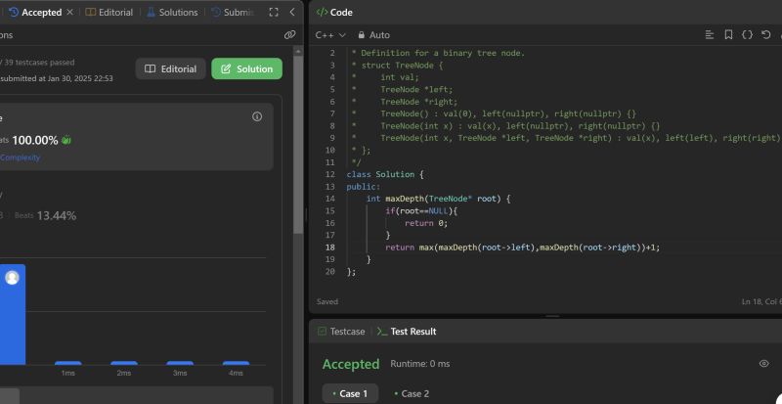Viewport: 782px width, 404px height.
Task: Click the green Solution button
Action: tap(247, 68)
